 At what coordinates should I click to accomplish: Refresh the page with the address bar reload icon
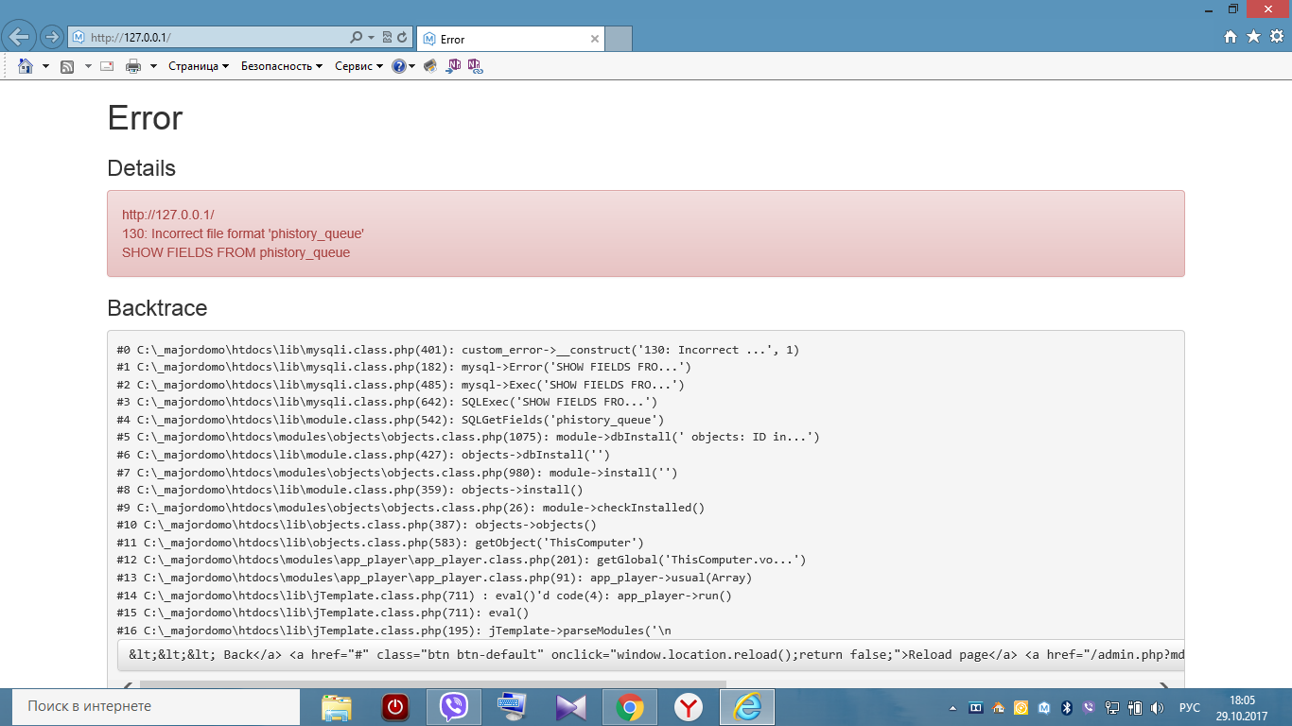point(402,38)
